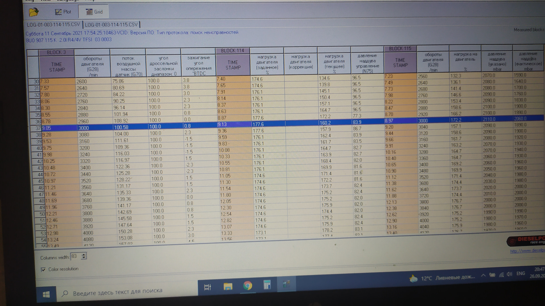The image size is (545, 306).
Task: Expand the hidden system tray icons
Action: click(483, 275)
